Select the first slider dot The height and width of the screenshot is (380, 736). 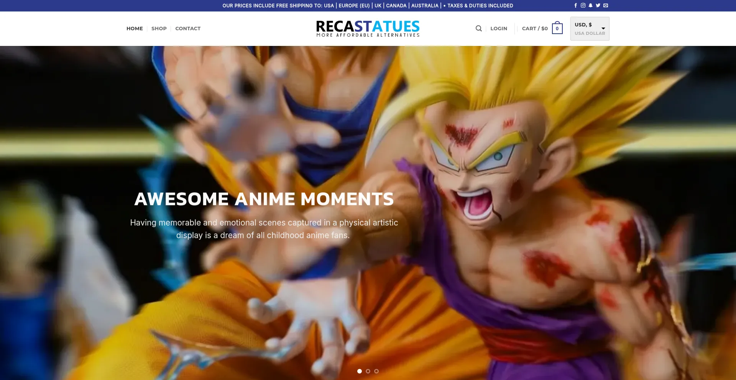pyautogui.click(x=360, y=371)
